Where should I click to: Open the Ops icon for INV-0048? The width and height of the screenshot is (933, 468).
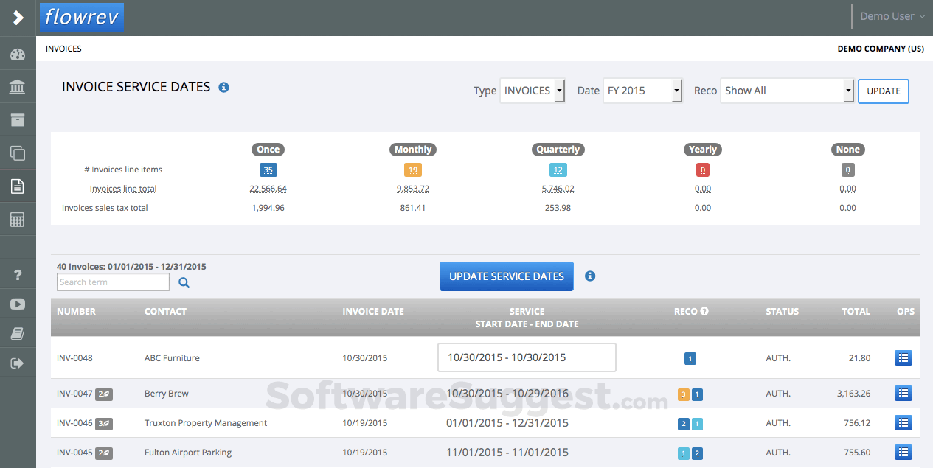(x=903, y=357)
